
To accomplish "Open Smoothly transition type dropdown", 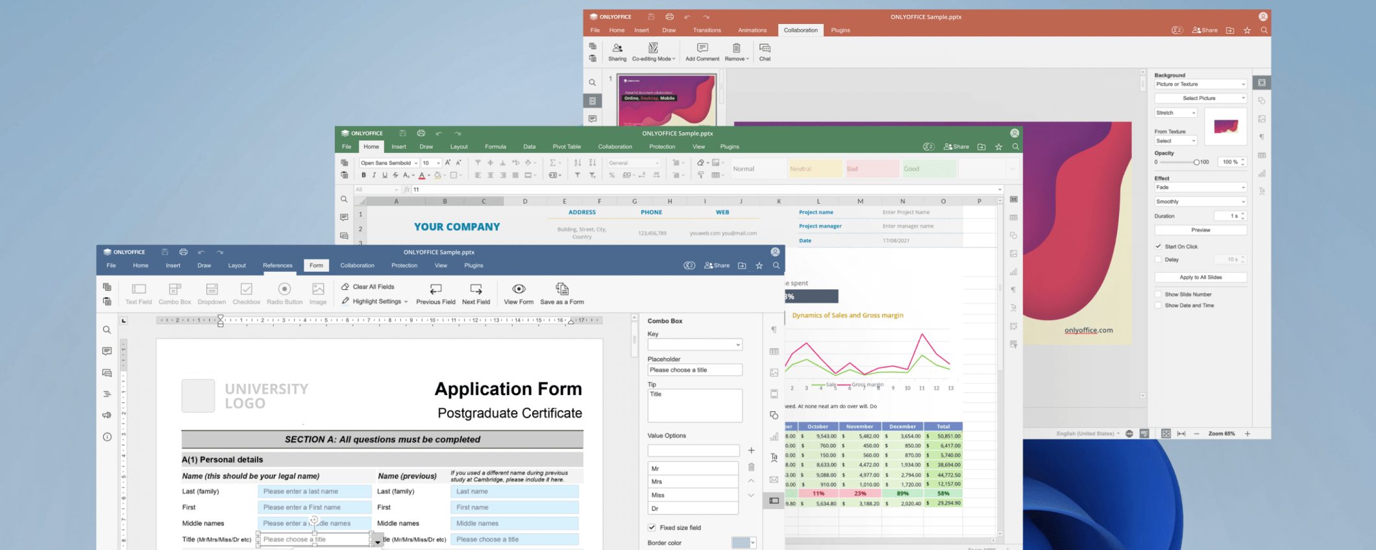I will [x=1200, y=202].
